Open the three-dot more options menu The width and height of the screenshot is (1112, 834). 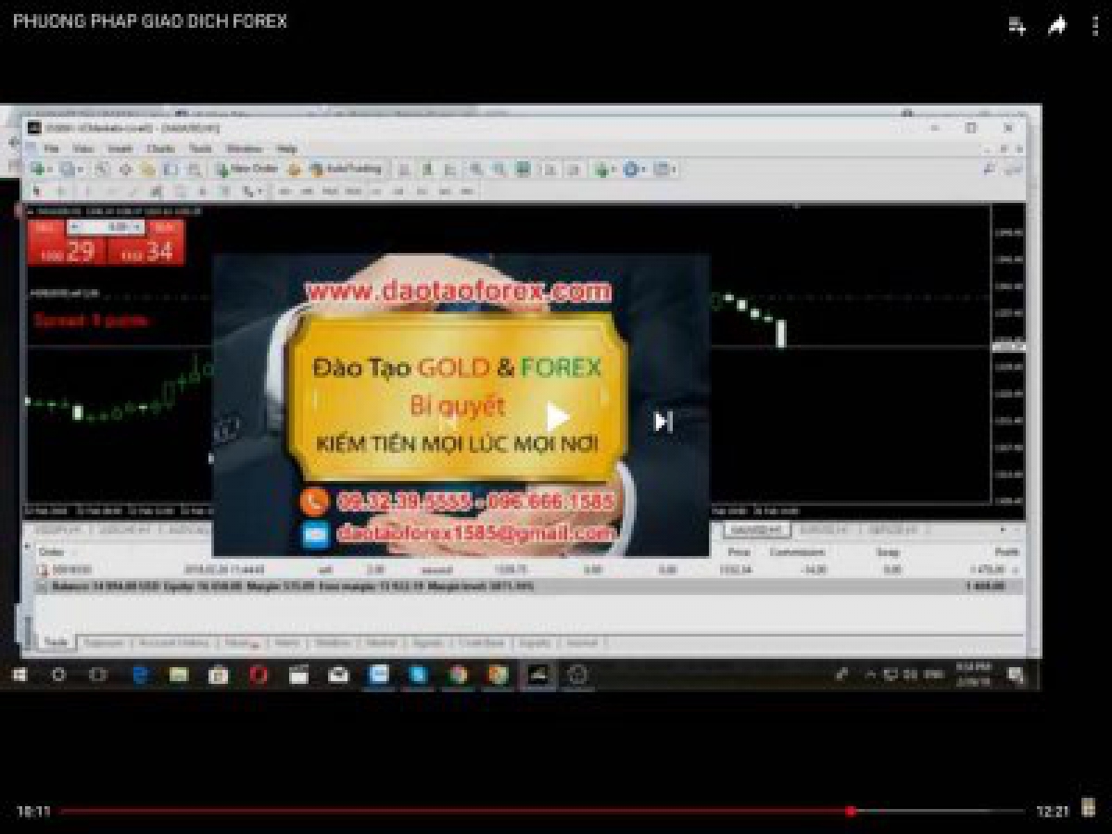click(x=1094, y=26)
